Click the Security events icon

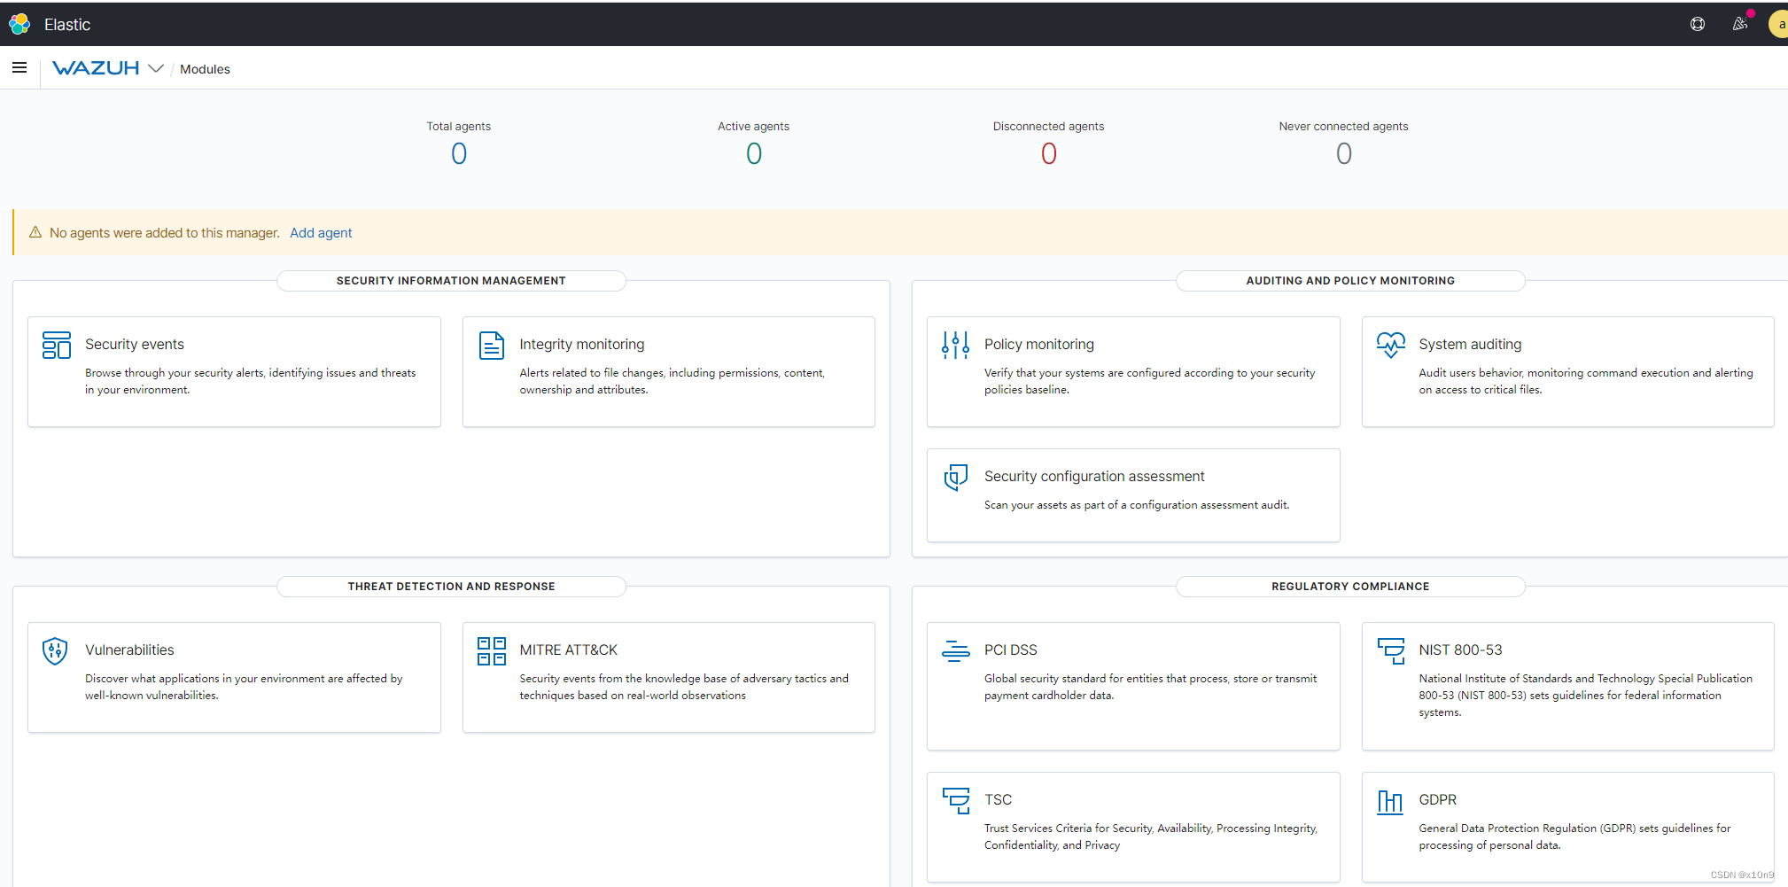point(57,345)
